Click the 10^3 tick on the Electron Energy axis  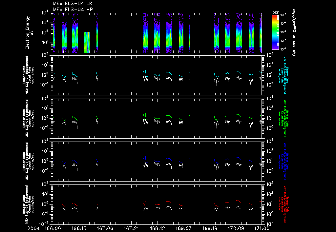[x=45, y=23]
